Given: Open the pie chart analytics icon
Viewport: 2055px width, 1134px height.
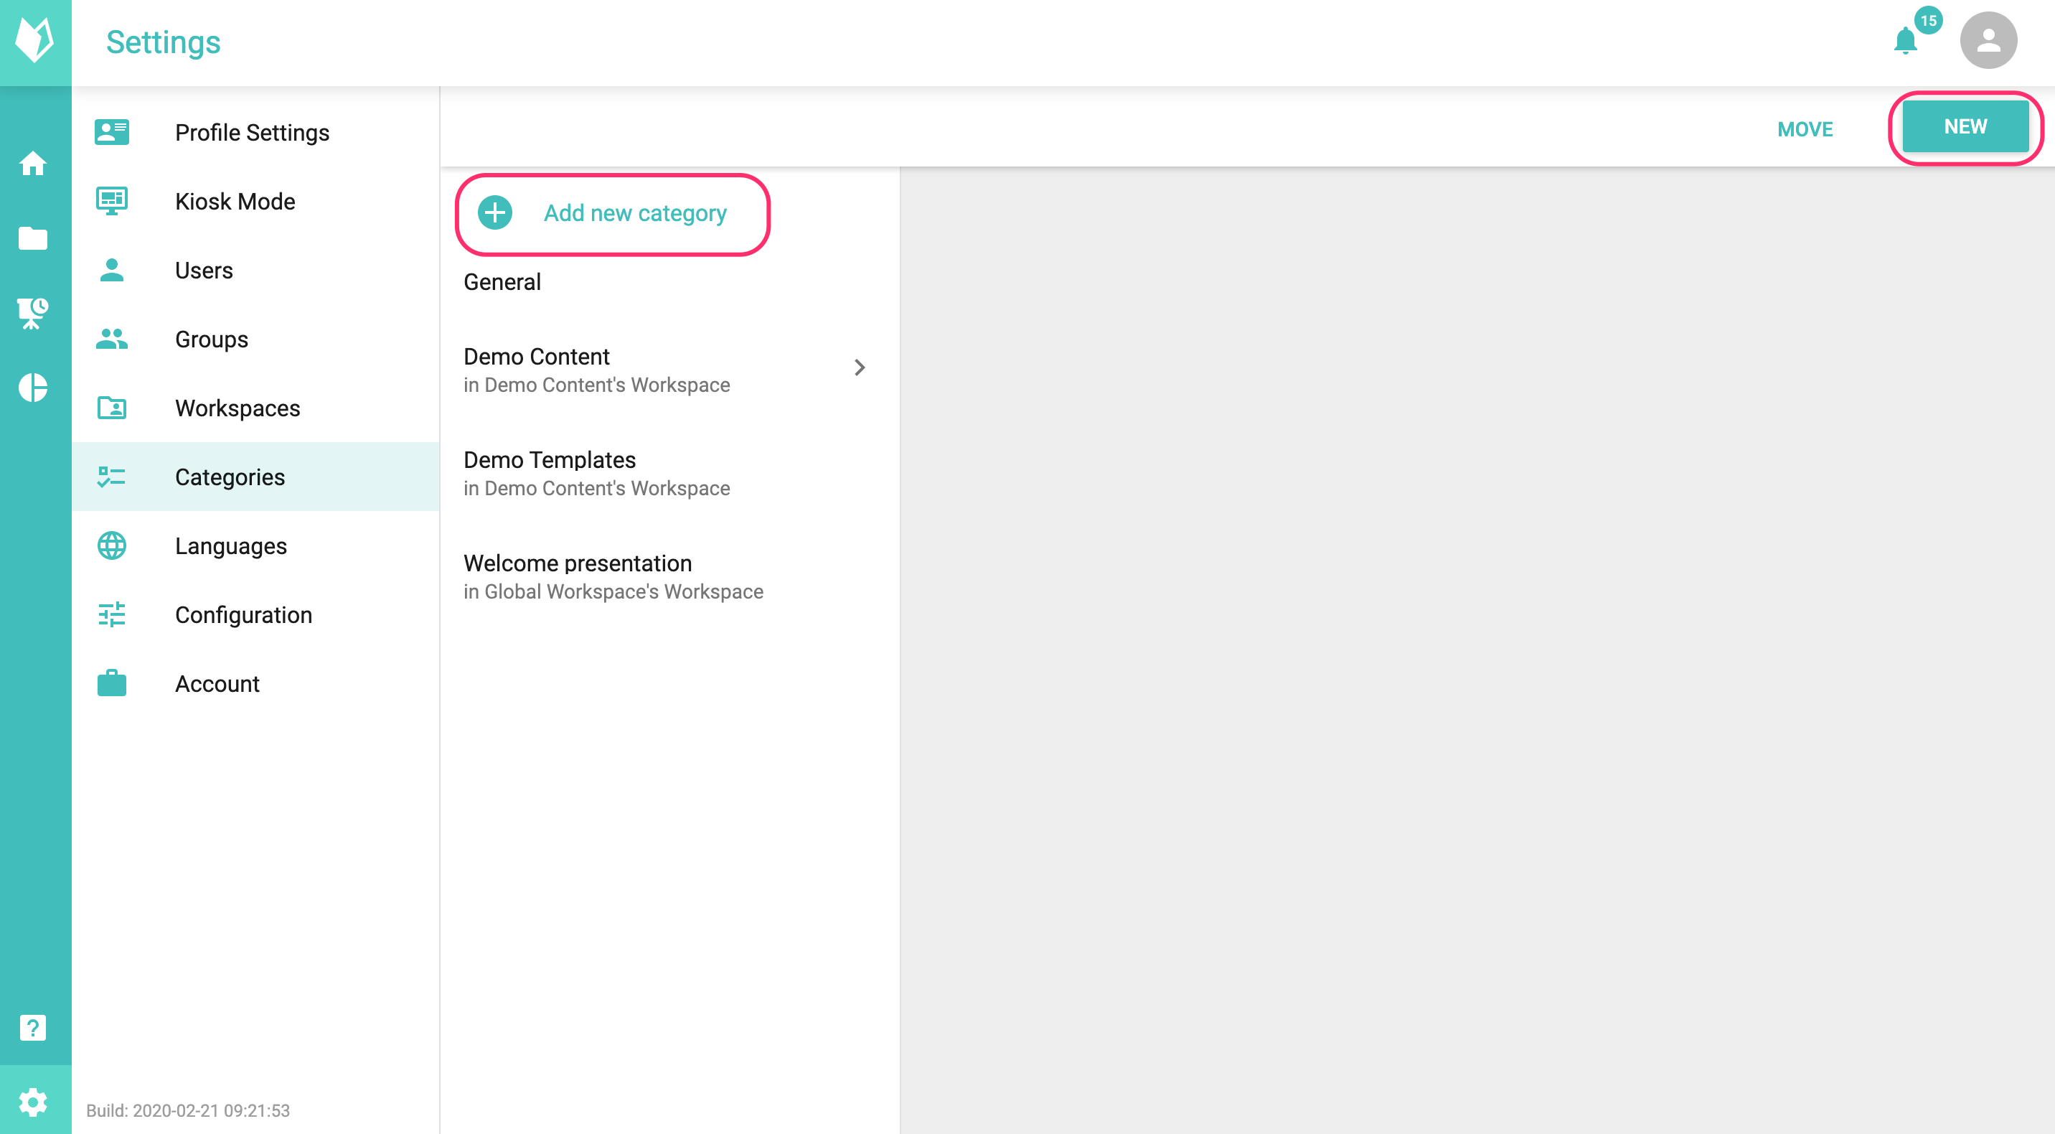Looking at the screenshot, I should click(x=33, y=387).
